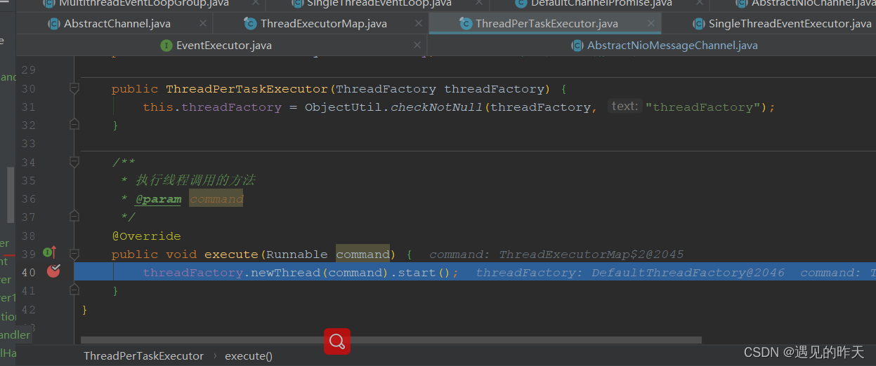Click ThreadPerTaskExecutor in the breadcrumb bar
The width and height of the screenshot is (876, 366).
(143, 356)
